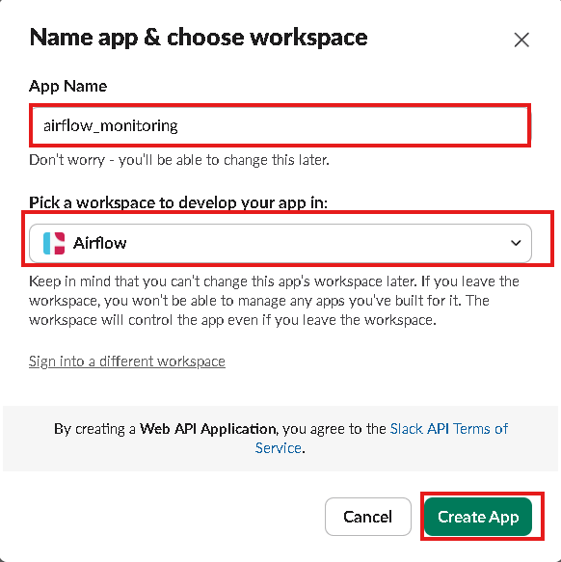Open the Airflow workspace dropdown
This screenshot has width=561, height=562.
pyautogui.click(x=280, y=243)
